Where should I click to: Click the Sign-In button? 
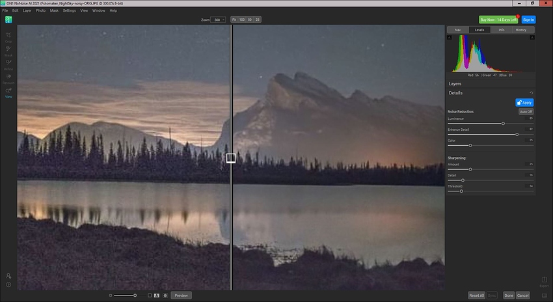tap(528, 20)
